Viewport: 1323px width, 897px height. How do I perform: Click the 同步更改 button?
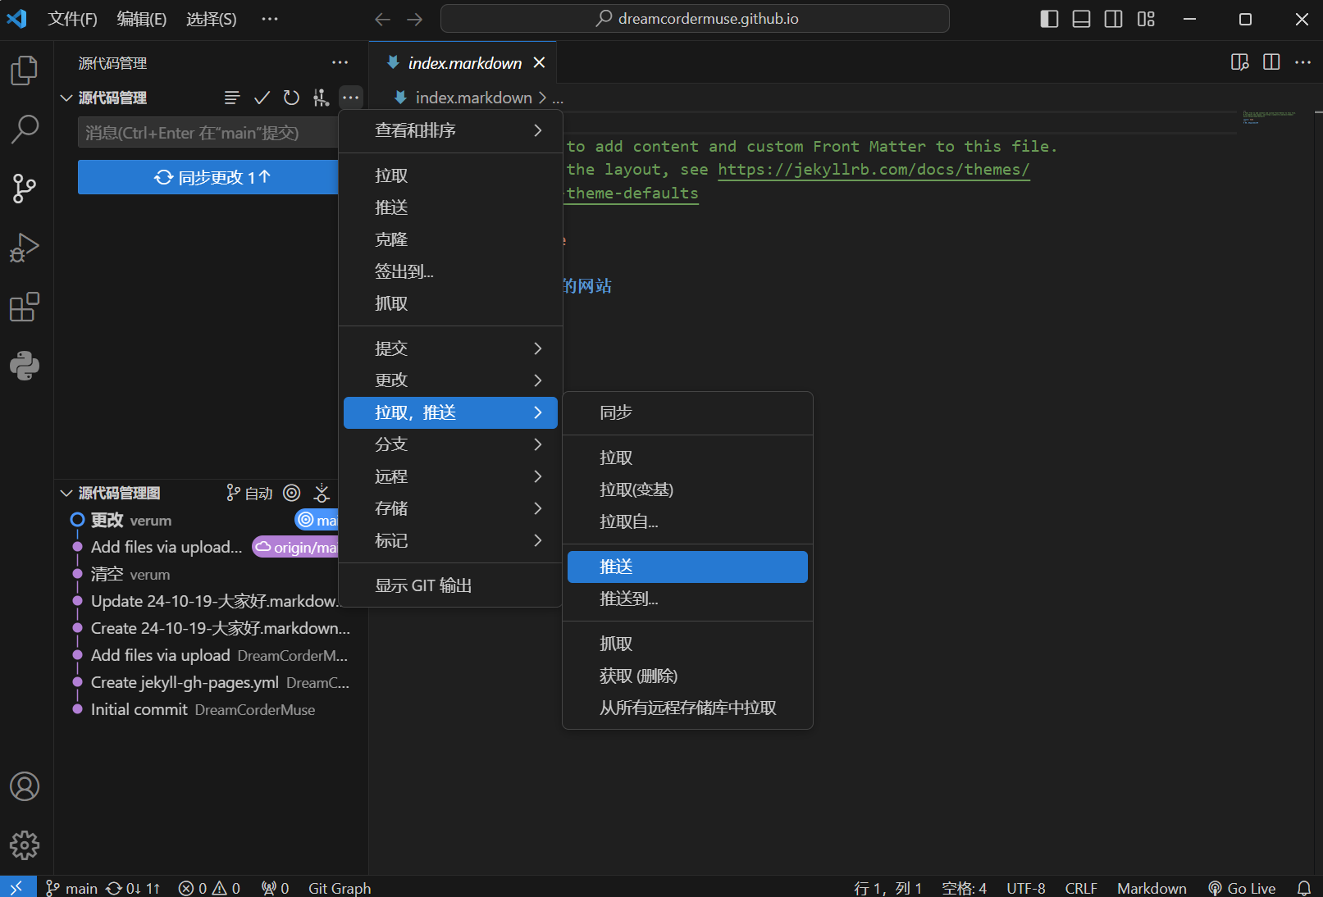click(208, 177)
